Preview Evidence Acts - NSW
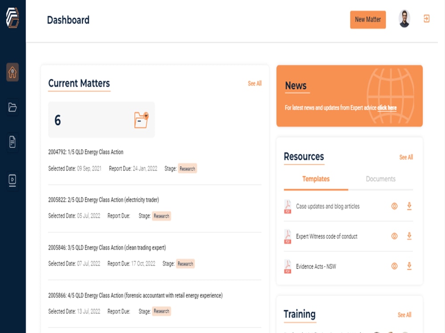Image resolution: width=445 pixels, height=333 pixels. click(x=394, y=266)
